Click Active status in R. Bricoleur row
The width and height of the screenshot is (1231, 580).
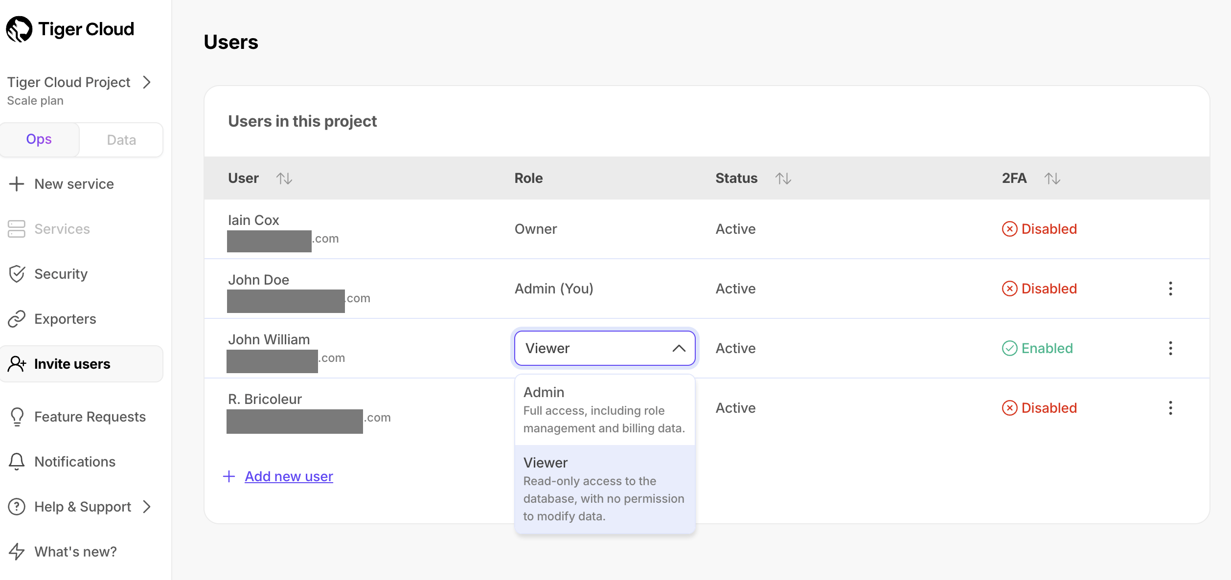tap(735, 408)
